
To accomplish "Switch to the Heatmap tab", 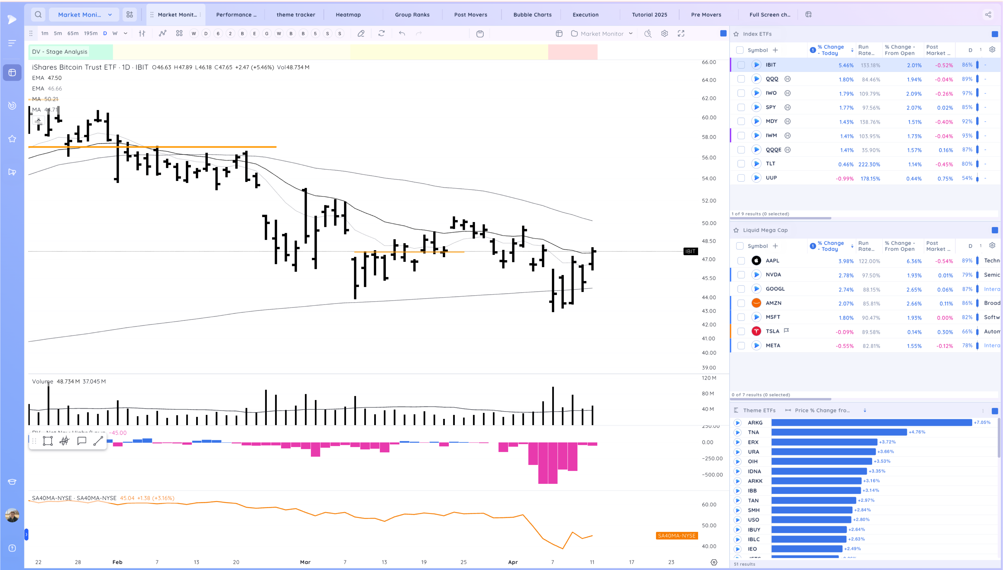I will [x=348, y=15].
